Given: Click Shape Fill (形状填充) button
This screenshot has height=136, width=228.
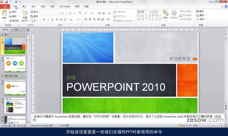Looking at the screenshot, I should pos(186,11).
